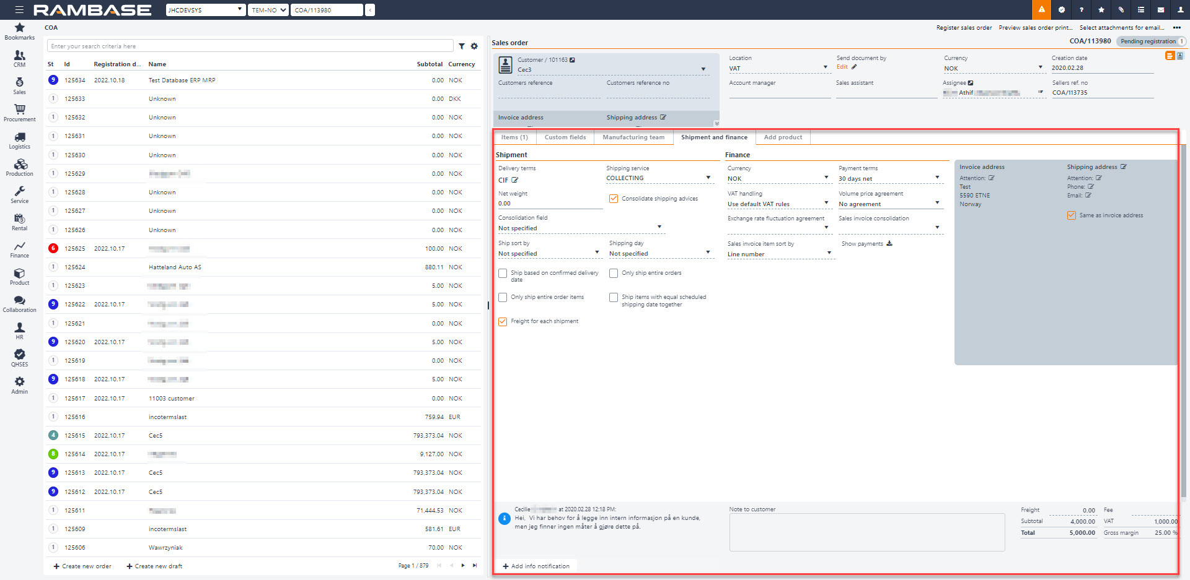This screenshot has width=1190, height=580.
Task: Download payments via Show payments icon
Action: pyautogui.click(x=889, y=244)
